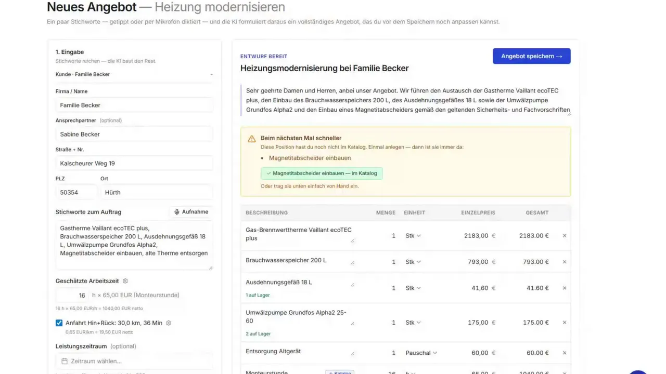Grab resize handle of Ausdehnungsgefäß description

tap(352, 285)
